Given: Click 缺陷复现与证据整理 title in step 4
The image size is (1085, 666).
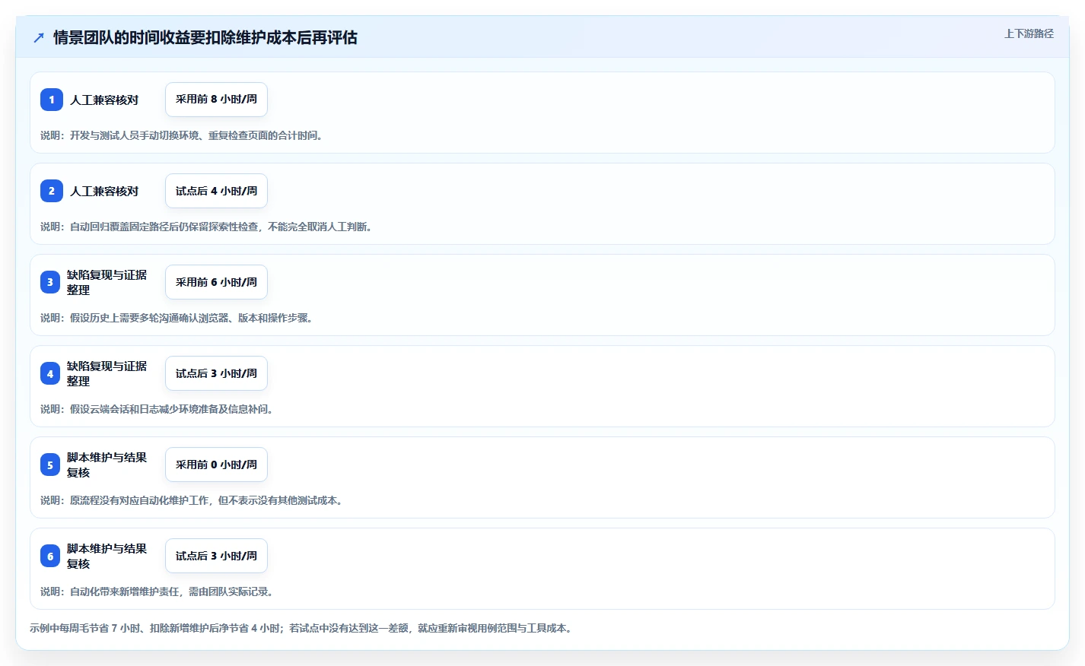Looking at the screenshot, I should point(107,373).
